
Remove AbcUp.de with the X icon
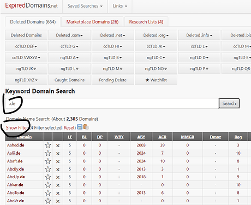58,177
